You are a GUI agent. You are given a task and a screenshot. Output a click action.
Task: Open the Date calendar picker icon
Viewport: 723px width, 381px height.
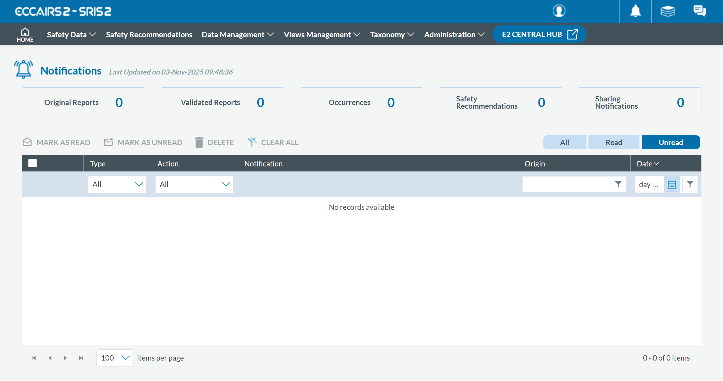(x=672, y=184)
